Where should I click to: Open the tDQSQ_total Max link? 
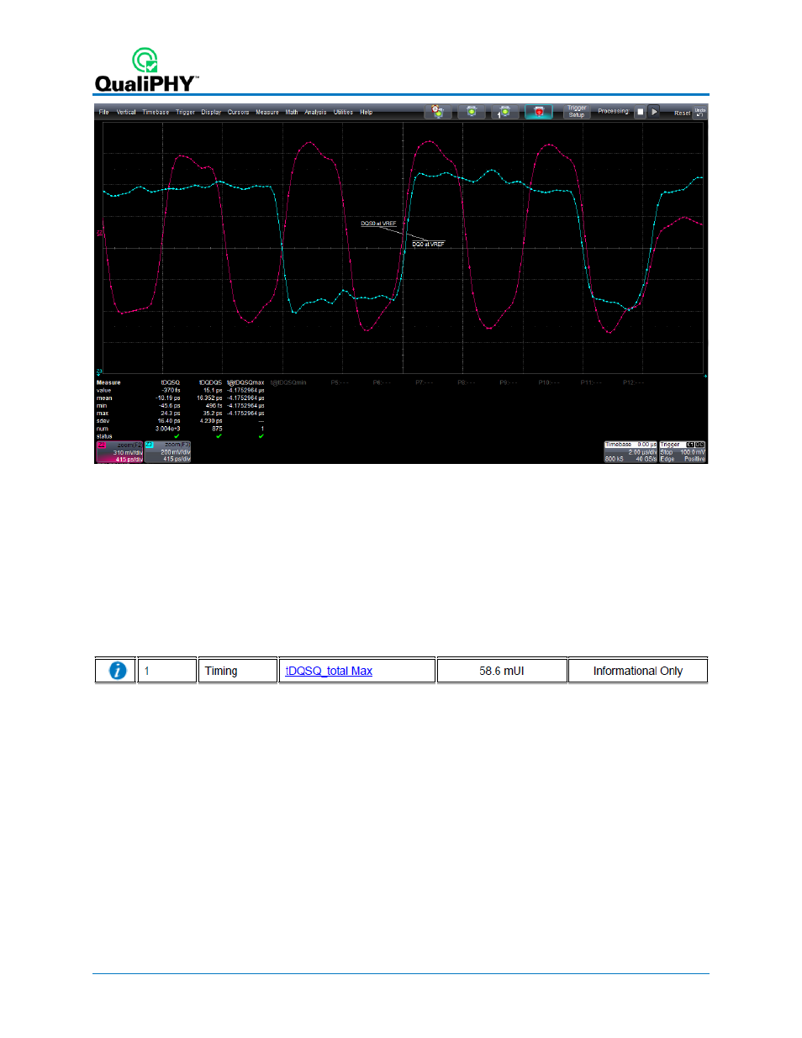[329, 671]
